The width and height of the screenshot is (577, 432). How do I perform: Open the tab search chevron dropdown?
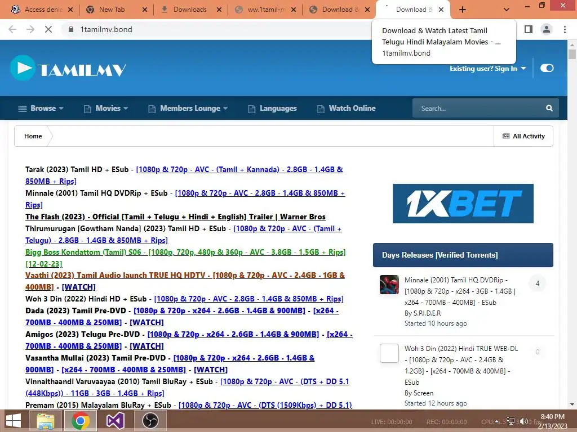point(507,10)
